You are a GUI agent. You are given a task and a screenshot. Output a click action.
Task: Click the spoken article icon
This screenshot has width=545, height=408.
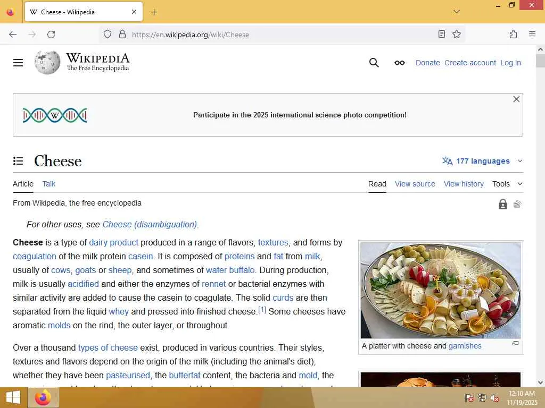click(517, 205)
